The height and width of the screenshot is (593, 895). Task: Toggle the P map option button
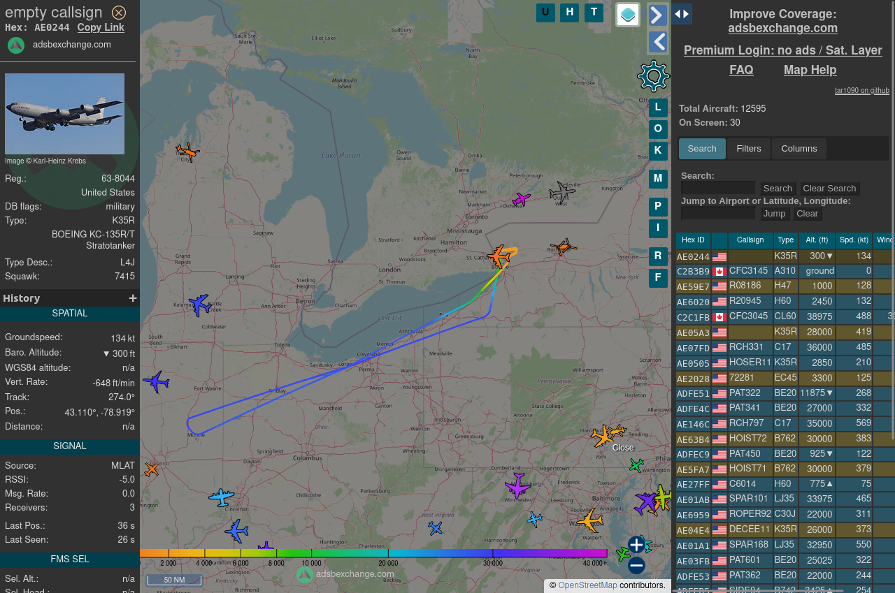(x=658, y=207)
